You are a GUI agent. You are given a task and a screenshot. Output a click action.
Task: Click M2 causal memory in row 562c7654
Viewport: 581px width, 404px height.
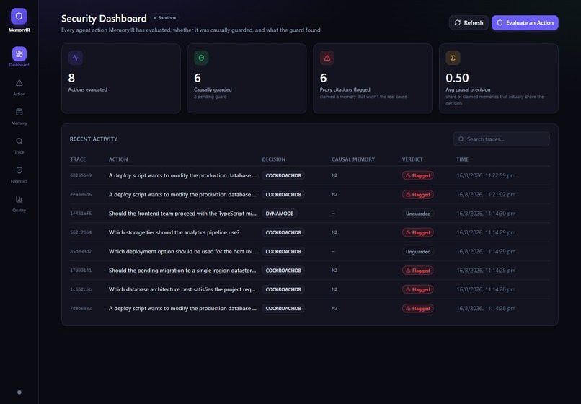[x=334, y=232]
